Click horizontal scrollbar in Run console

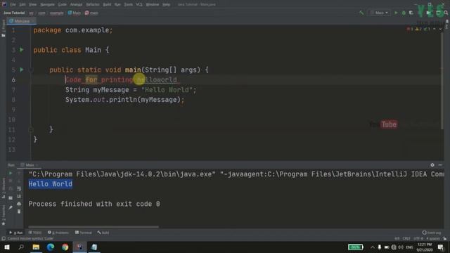pyautogui.click(x=94, y=227)
